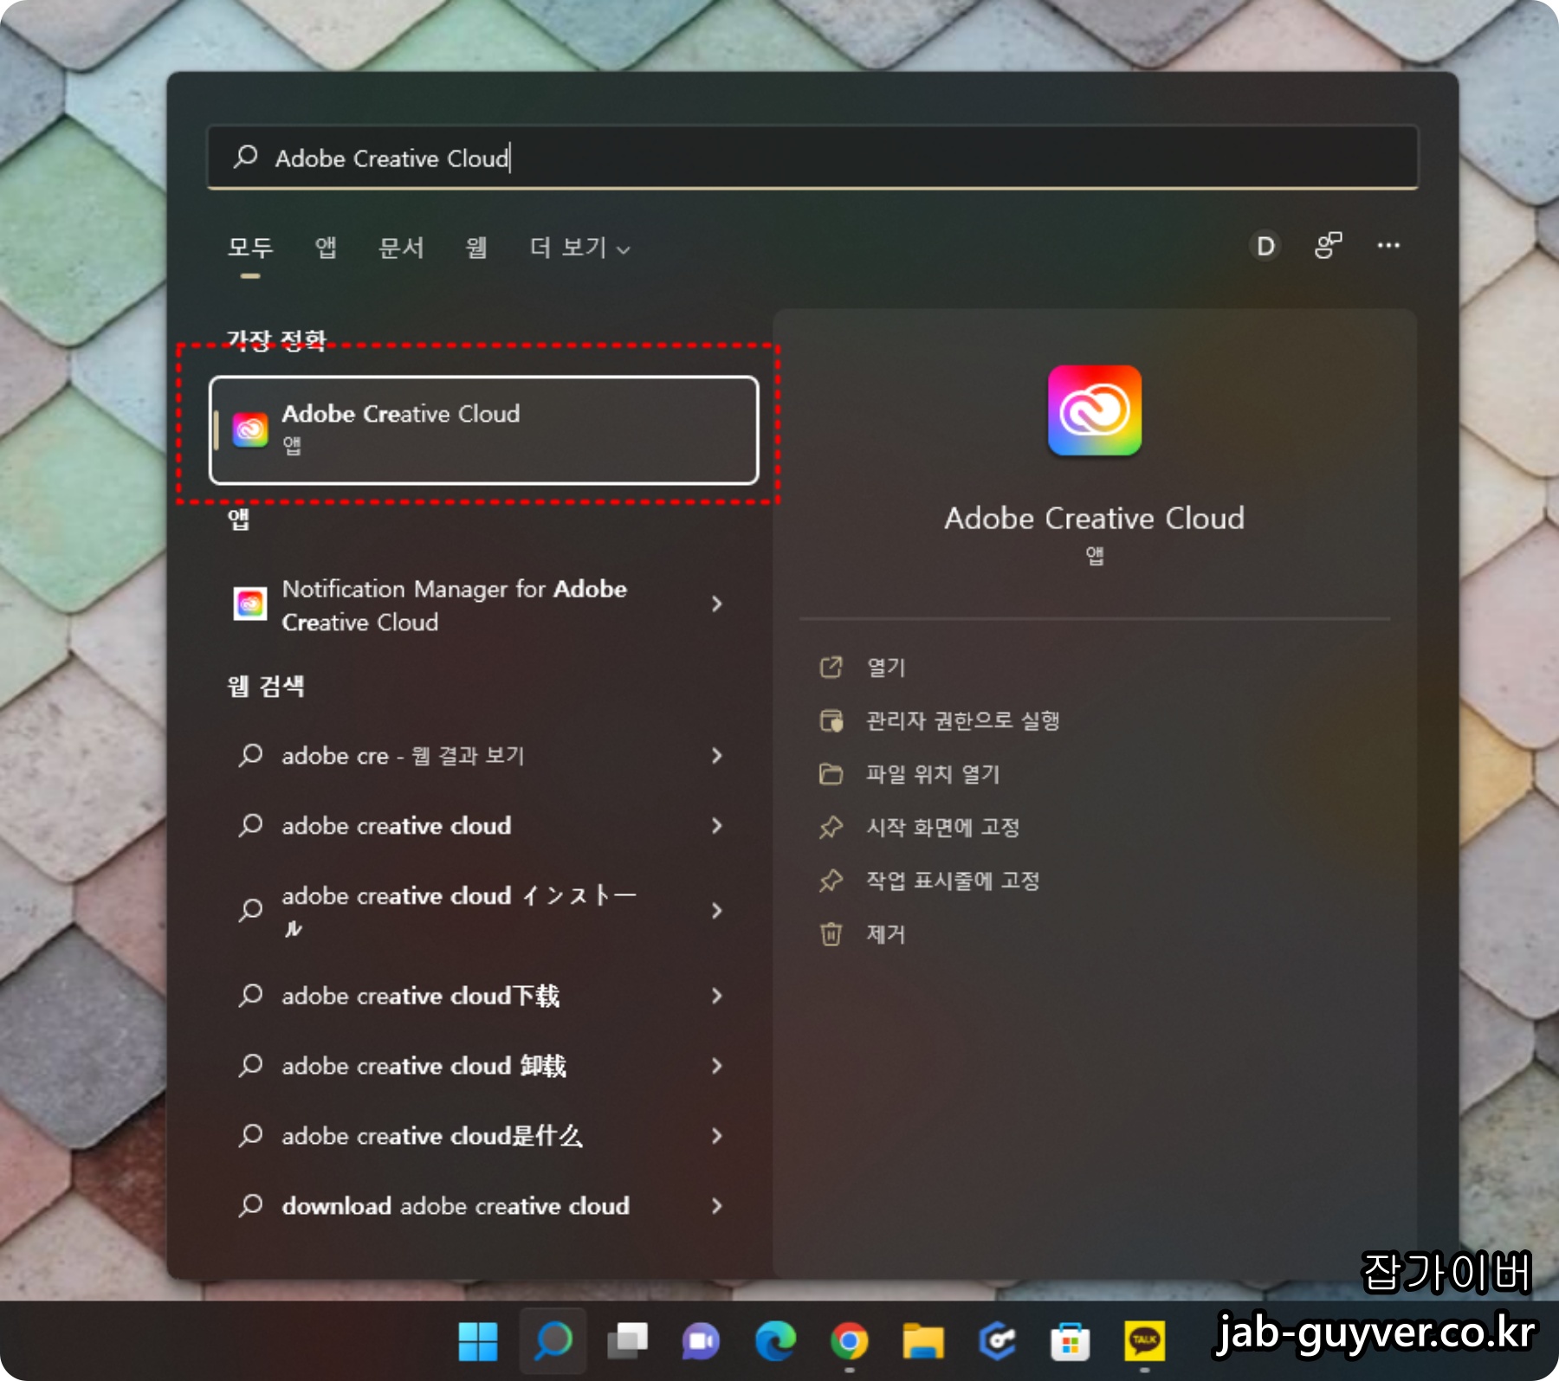Click 열기 to open the app
The width and height of the screenshot is (1559, 1381).
(886, 668)
